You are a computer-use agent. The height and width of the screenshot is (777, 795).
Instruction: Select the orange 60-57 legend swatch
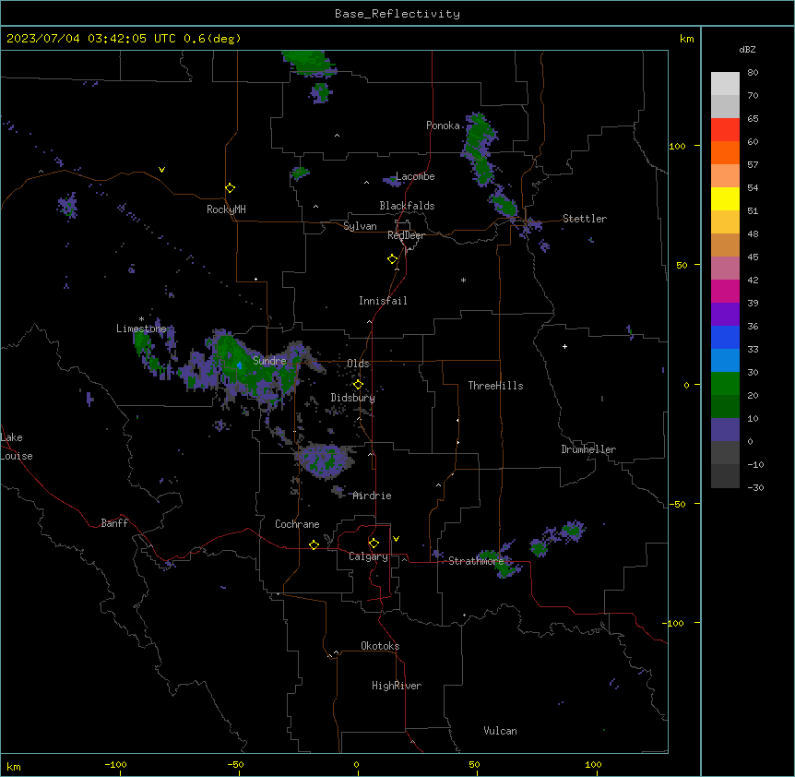pyautogui.click(x=725, y=152)
